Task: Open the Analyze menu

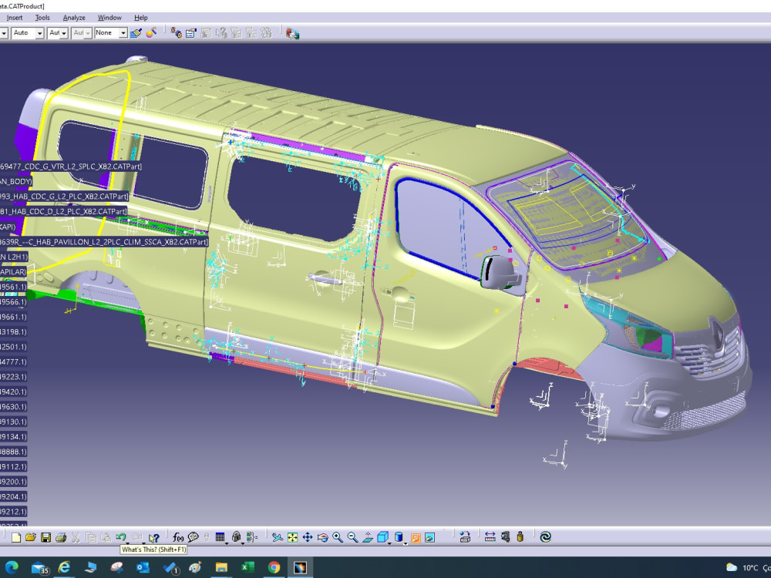Action: click(74, 18)
